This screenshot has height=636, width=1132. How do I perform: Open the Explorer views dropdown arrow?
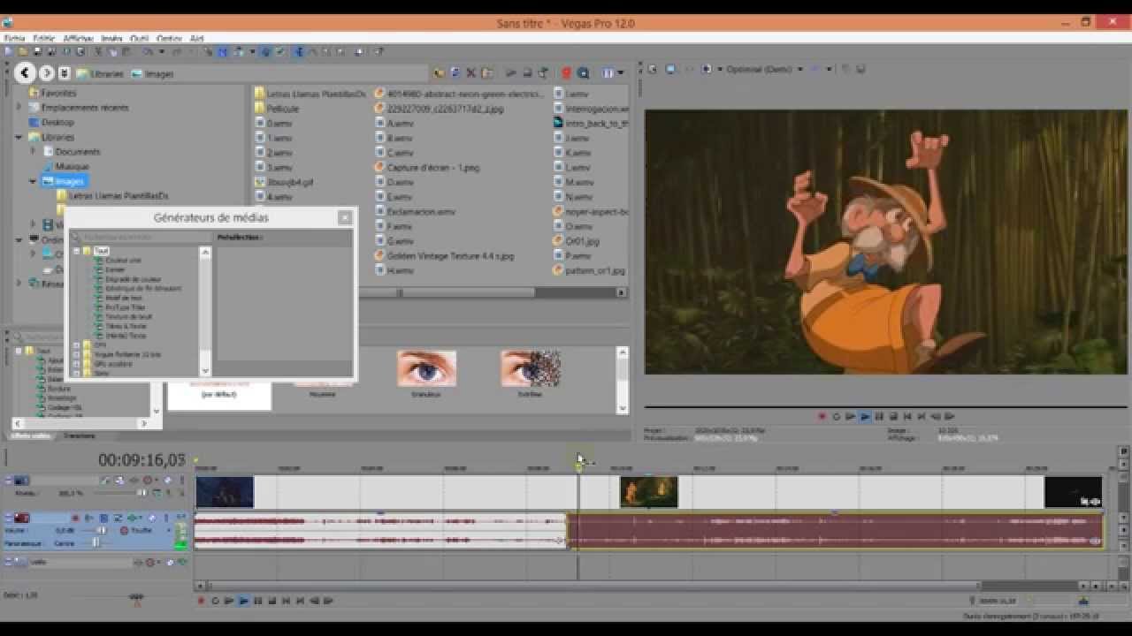[620, 72]
